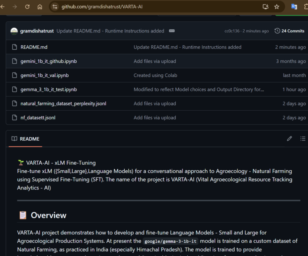Select the README tab
This screenshot has width=308, height=256.
tap(26, 139)
